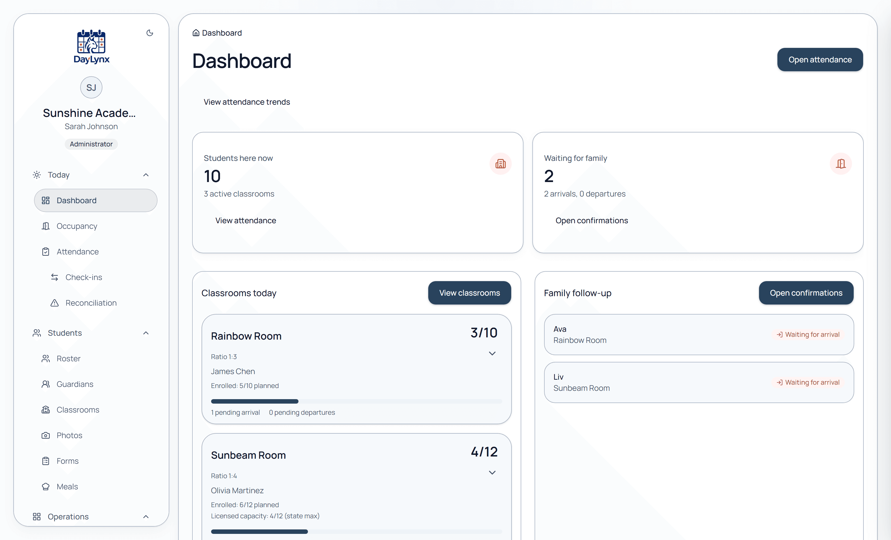Viewport: 891px width, 540px height.
Task: Click Open confirmations button in Family follow-up
Action: coord(806,293)
